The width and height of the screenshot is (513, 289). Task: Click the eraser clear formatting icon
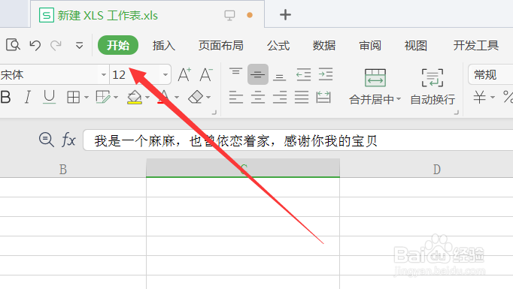point(196,97)
